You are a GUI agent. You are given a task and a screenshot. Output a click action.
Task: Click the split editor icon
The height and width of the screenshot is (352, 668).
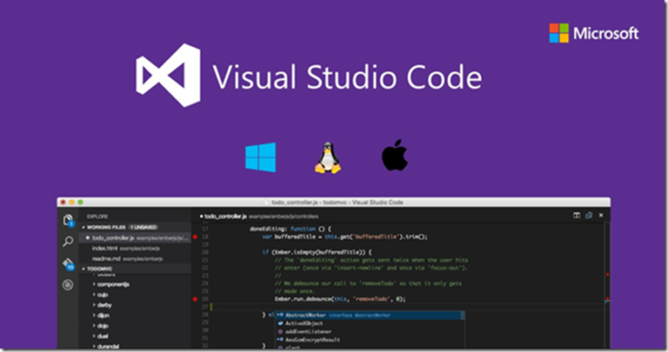pos(577,216)
